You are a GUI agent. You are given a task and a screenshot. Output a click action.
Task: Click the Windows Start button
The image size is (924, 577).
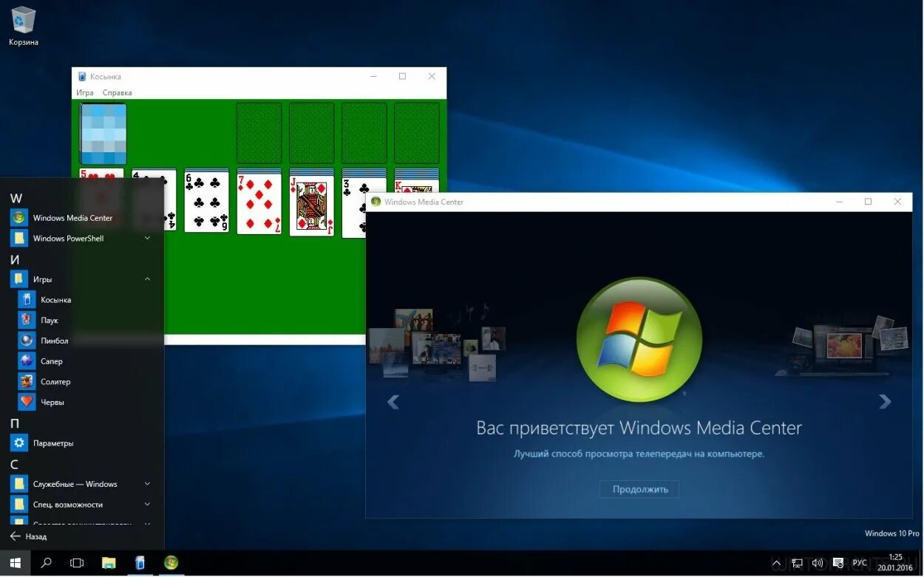coord(15,563)
